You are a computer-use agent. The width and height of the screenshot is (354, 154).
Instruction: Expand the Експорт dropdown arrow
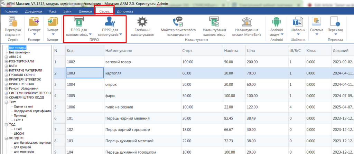pyautogui.click(x=34, y=34)
